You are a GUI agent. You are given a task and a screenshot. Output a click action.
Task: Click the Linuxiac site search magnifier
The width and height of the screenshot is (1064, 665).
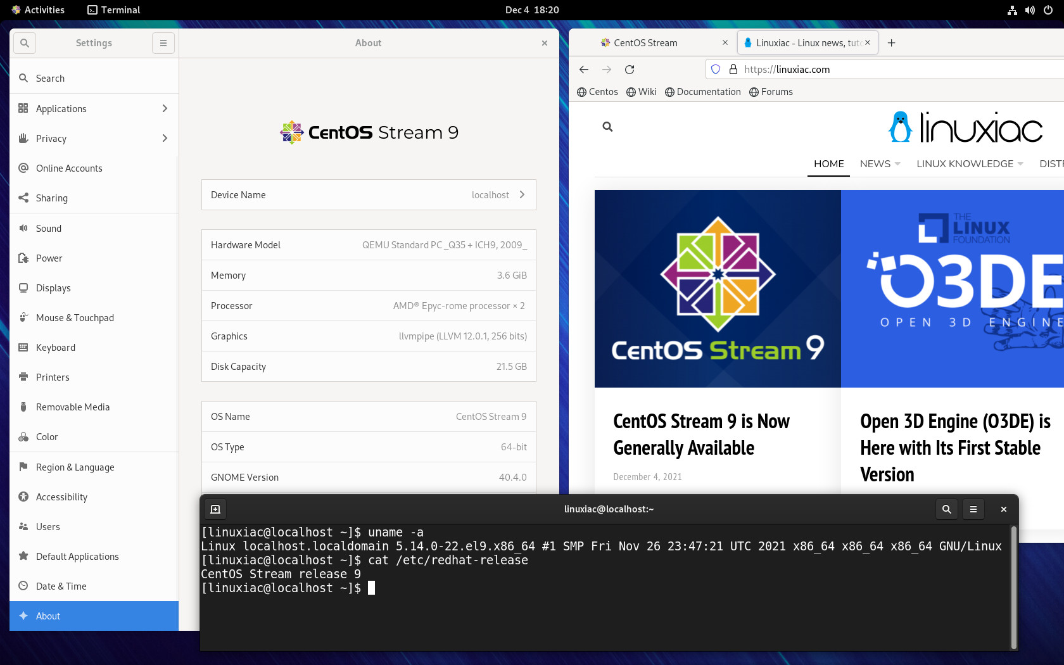tap(607, 126)
